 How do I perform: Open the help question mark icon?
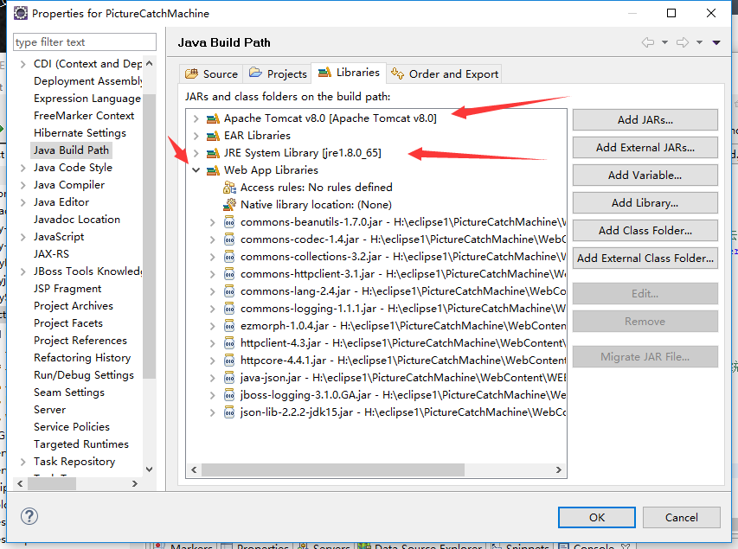point(29,516)
